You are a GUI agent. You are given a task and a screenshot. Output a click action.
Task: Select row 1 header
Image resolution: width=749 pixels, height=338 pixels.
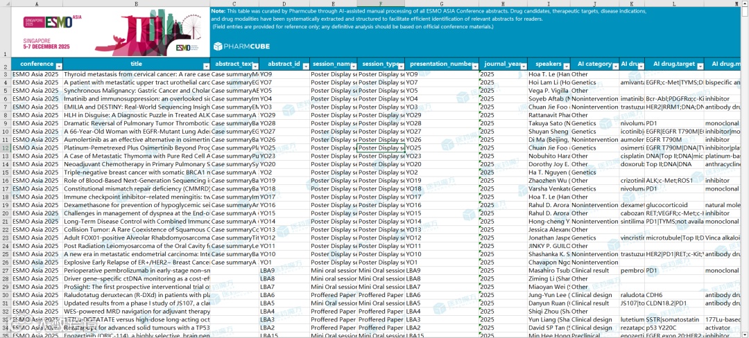click(6, 33)
